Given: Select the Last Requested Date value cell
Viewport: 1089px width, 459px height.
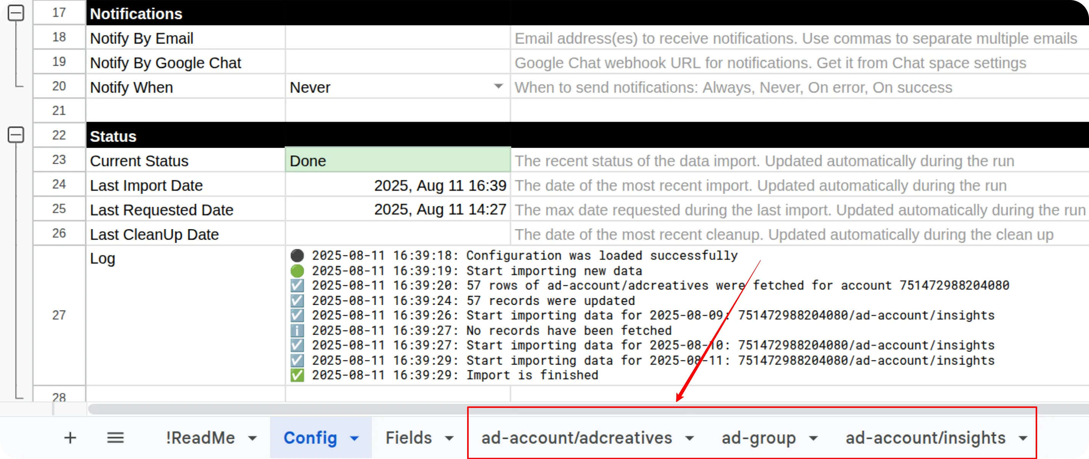Looking at the screenshot, I should tap(398, 209).
